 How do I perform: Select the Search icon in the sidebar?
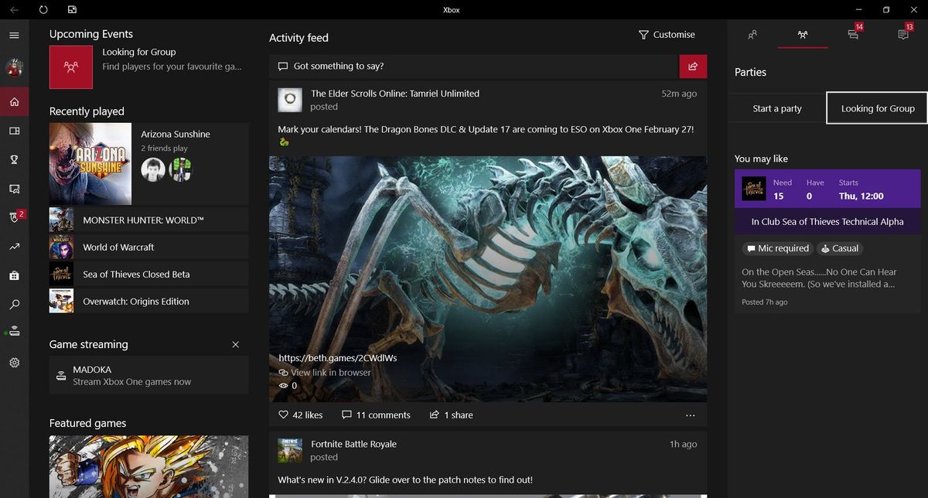(x=14, y=305)
